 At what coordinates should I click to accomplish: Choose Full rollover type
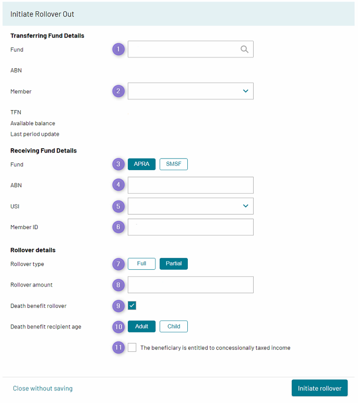tap(142, 264)
